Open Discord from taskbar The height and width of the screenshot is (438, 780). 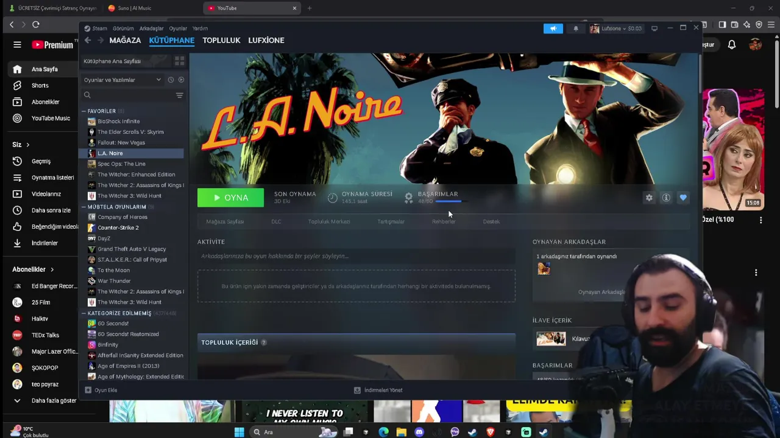click(419, 432)
